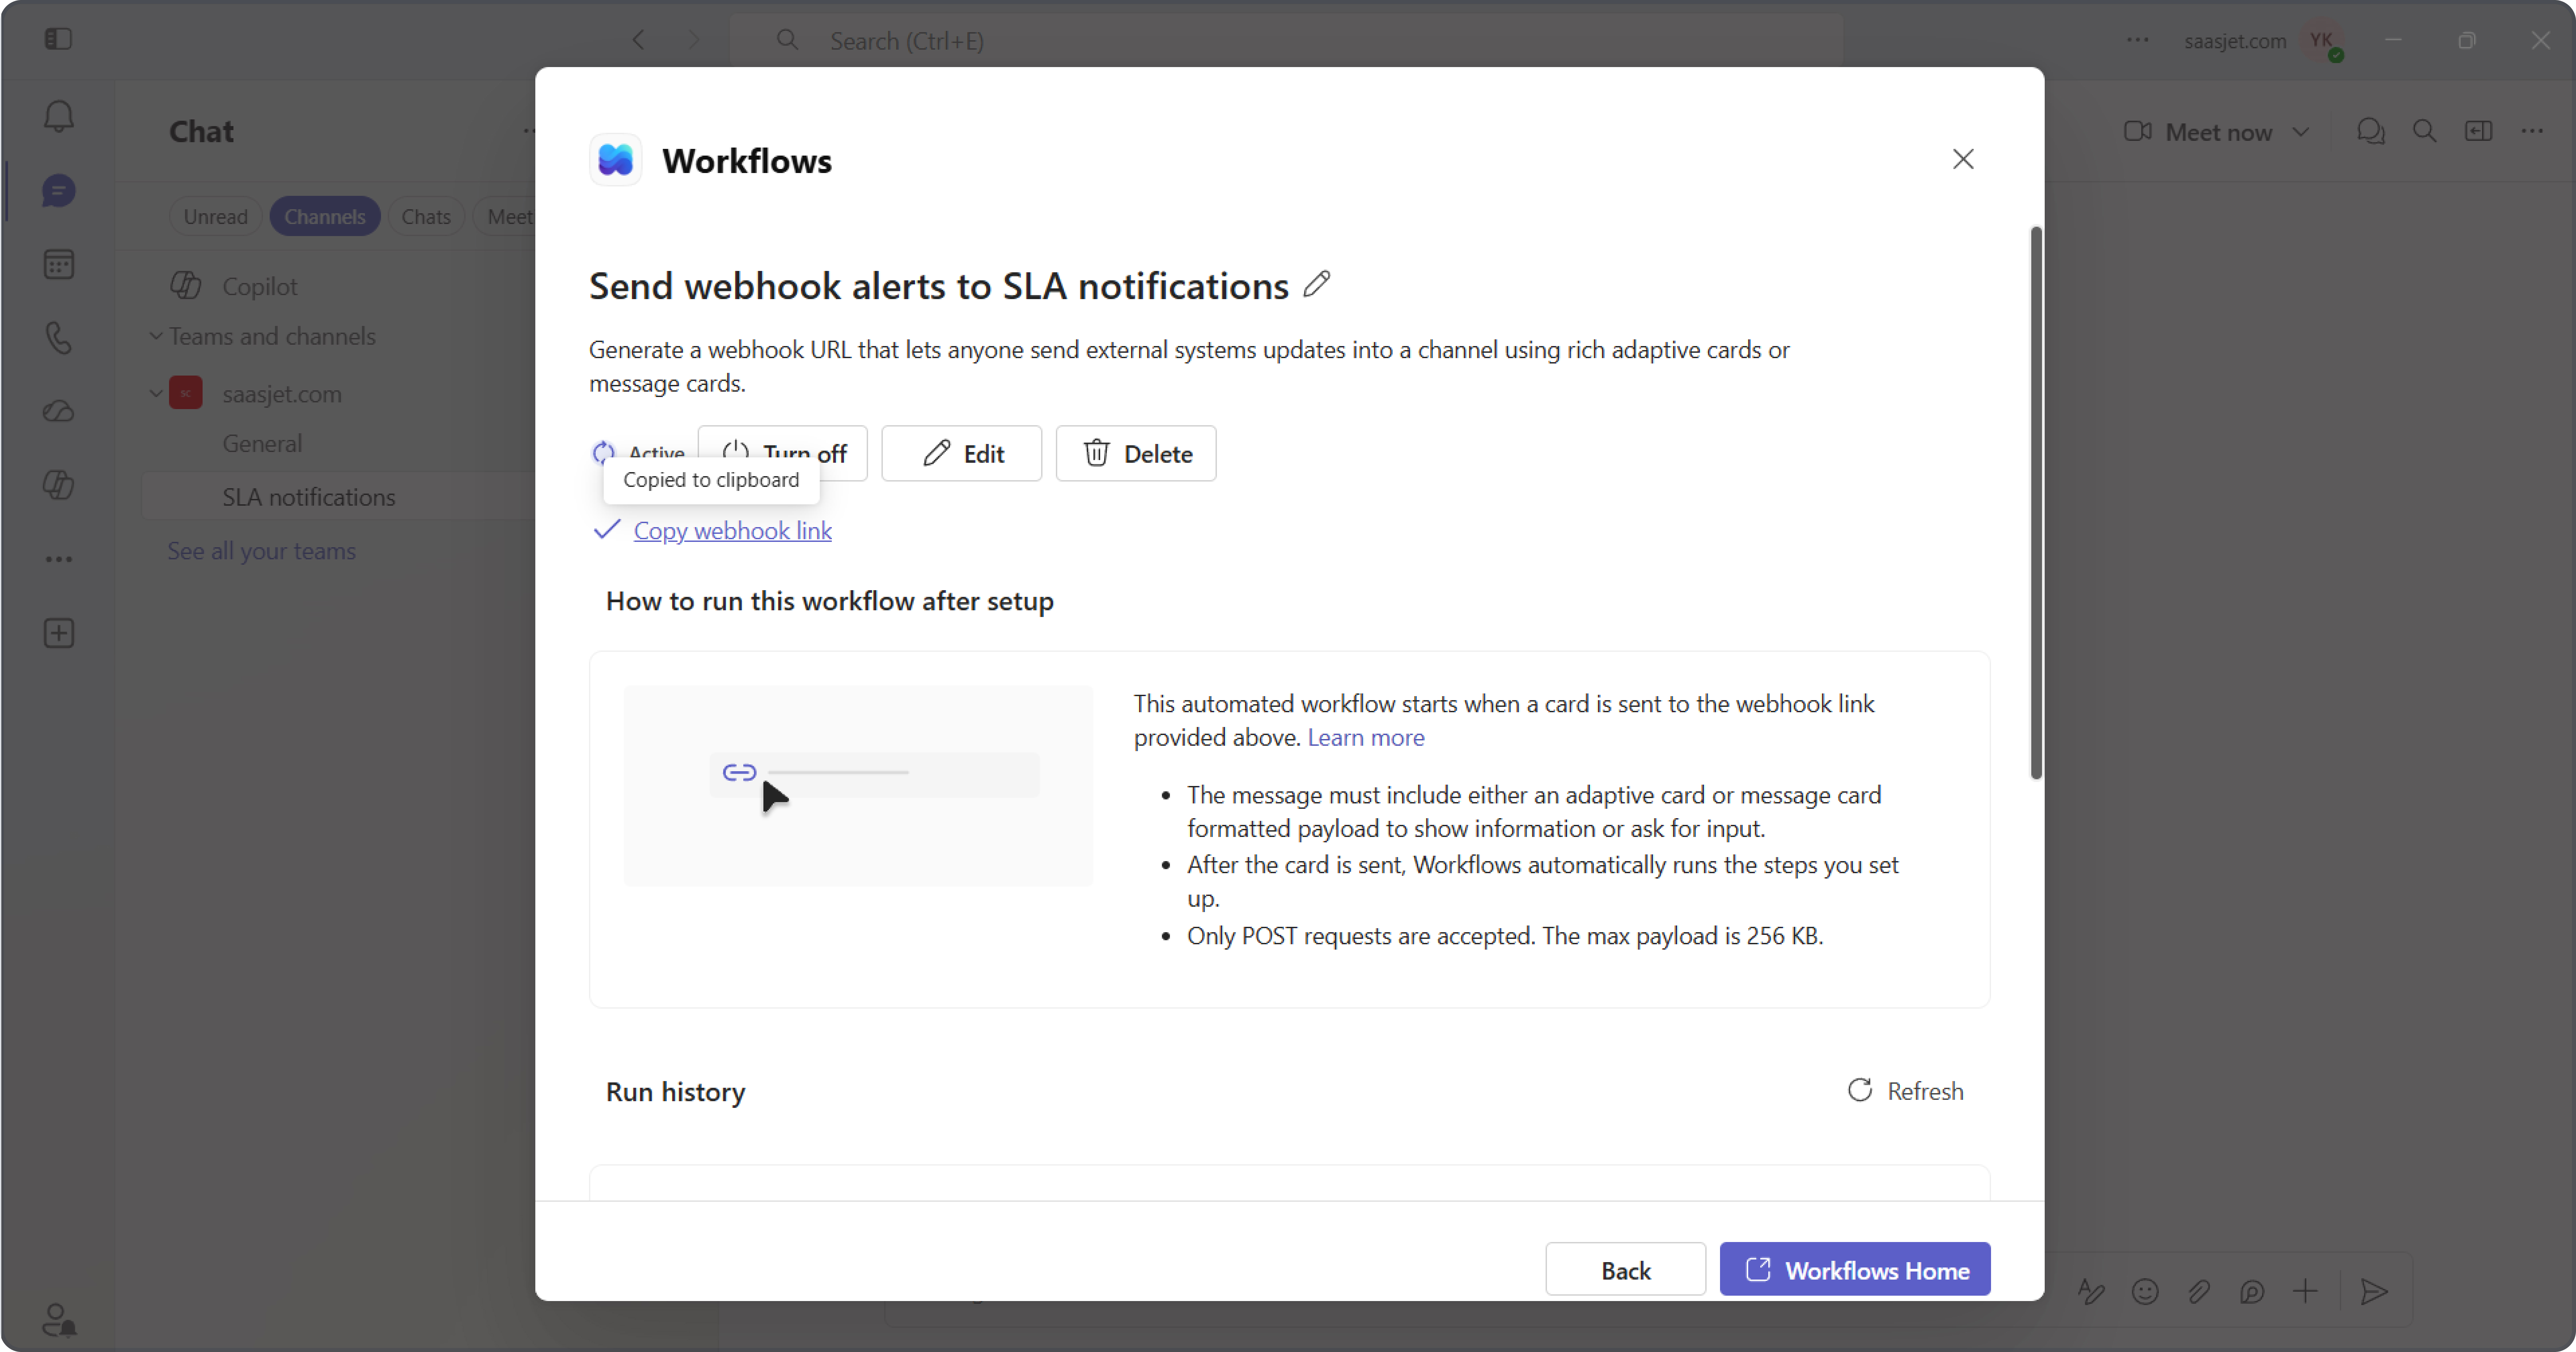
Task: Open the Copilot icon in the left rail
Action: pyautogui.click(x=59, y=485)
